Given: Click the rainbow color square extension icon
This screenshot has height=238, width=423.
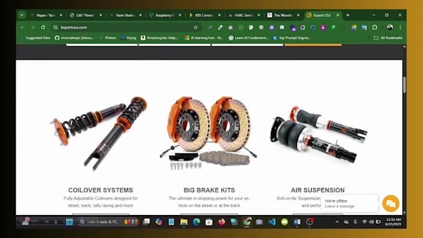Looking at the screenshot, I should click(354, 27).
